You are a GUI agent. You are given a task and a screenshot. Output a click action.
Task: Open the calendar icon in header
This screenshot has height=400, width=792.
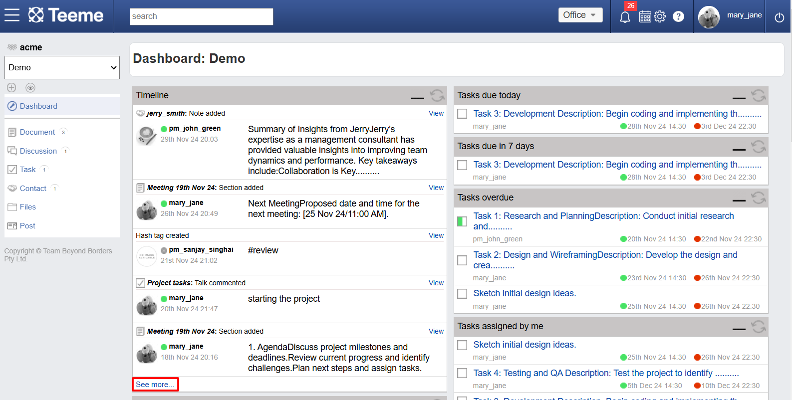[645, 17]
